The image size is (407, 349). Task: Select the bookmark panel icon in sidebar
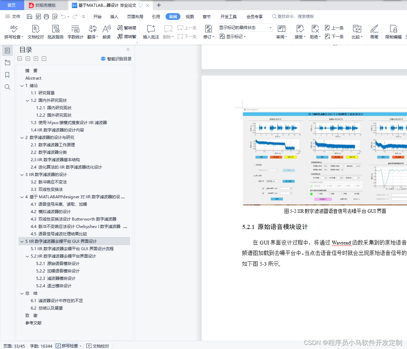7,75
